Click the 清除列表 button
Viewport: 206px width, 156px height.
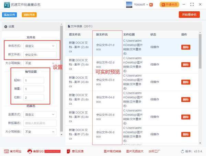coord(30,15)
